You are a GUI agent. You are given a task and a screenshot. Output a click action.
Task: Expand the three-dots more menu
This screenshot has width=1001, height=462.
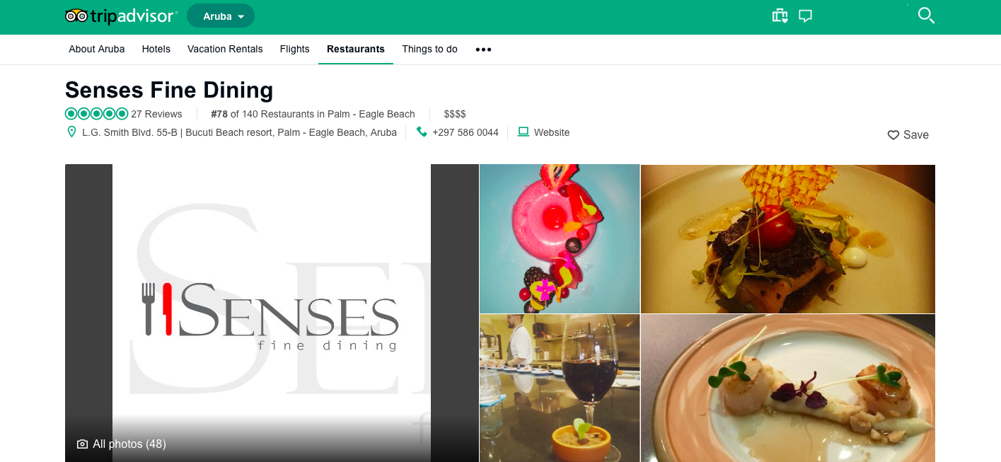483,50
